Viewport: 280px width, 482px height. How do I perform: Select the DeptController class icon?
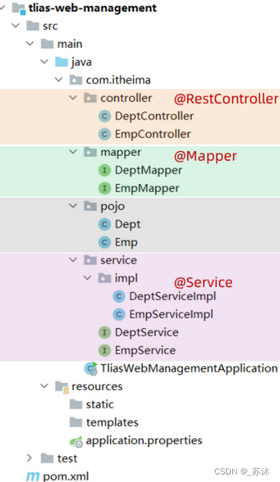104,116
